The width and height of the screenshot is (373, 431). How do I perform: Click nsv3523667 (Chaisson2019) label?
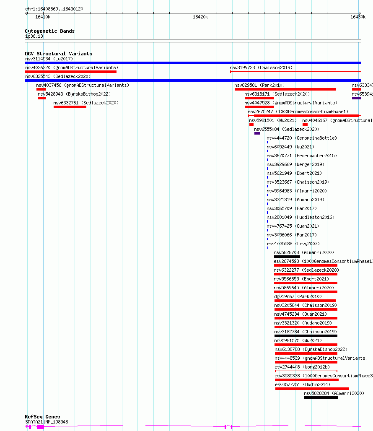click(x=298, y=182)
